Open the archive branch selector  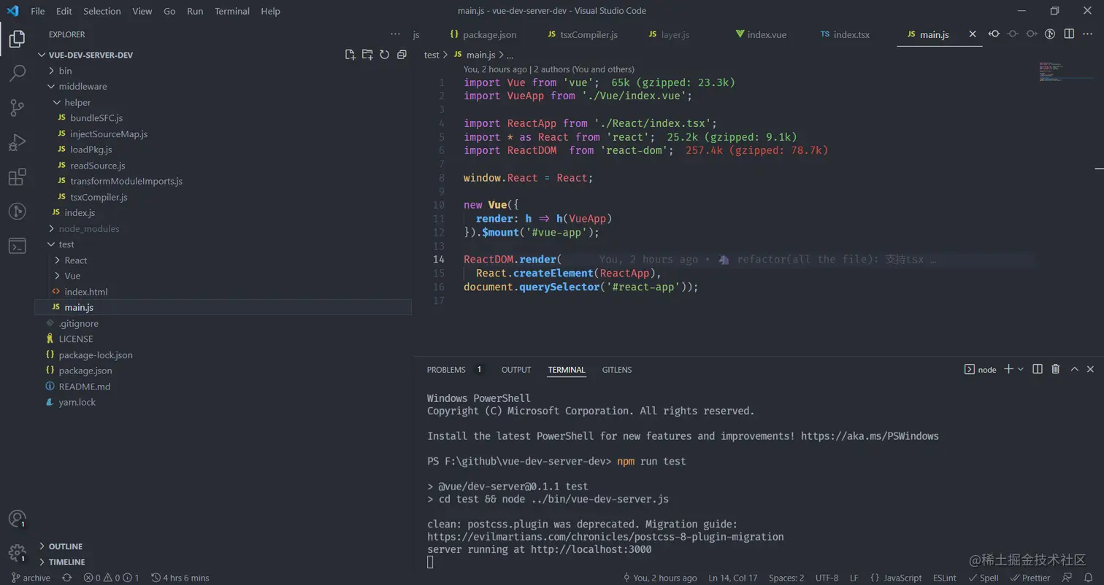click(x=31, y=578)
